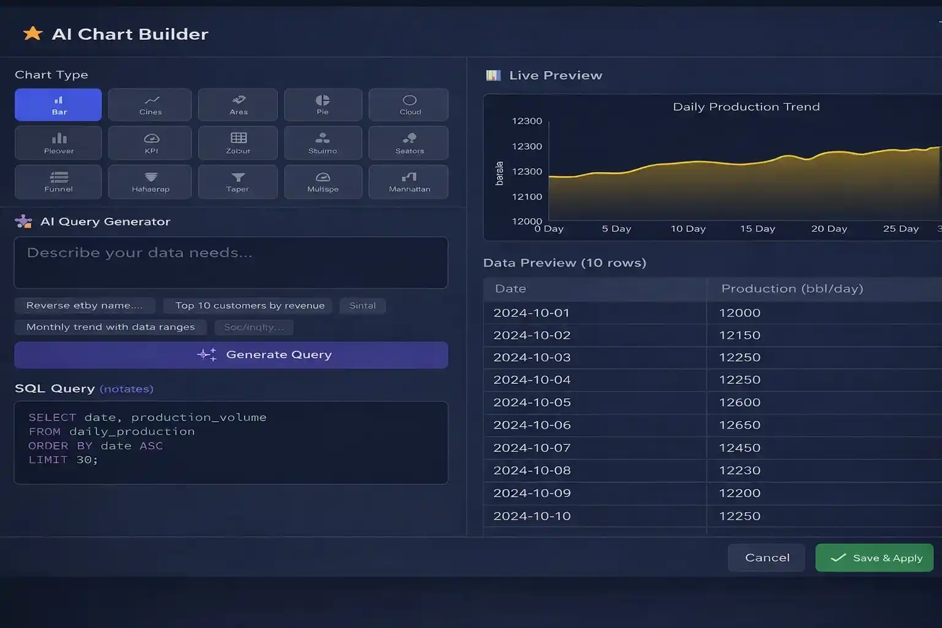The width and height of the screenshot is (942, 628).
Task: Select the Funnel chart type icon
Action: 58,182
